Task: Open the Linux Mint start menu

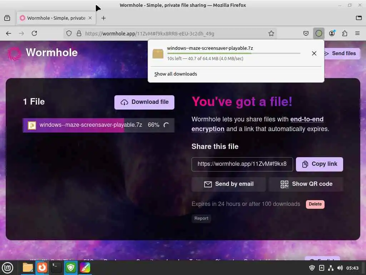Action: [x=8, y=267]
